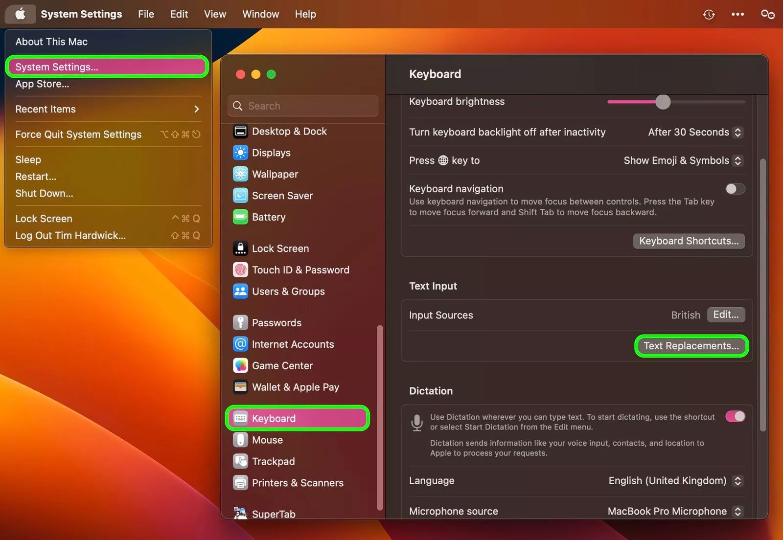Select Lock Screen in the Apple menu
This screenshot has width=783, height=540.
click(x=108, y=219)
